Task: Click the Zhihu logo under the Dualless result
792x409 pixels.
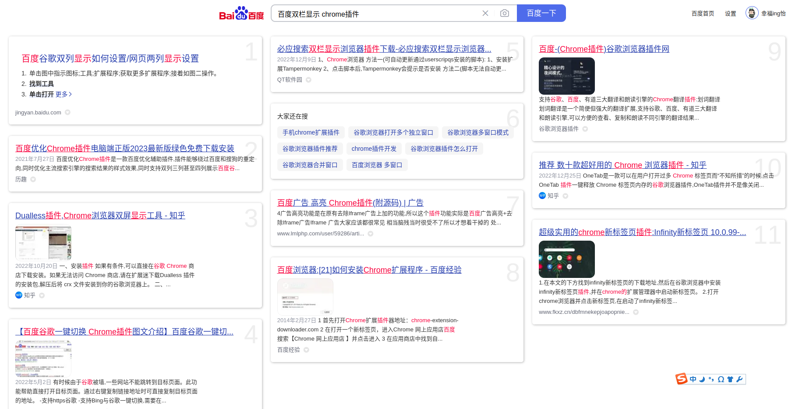Action: click(19, 295)
